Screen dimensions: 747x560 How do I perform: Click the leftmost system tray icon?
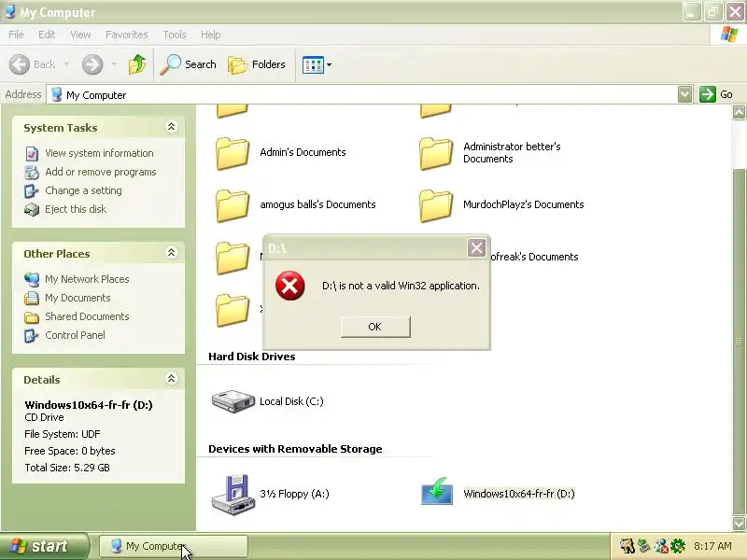pyautogui.click(x=627, y=546)
